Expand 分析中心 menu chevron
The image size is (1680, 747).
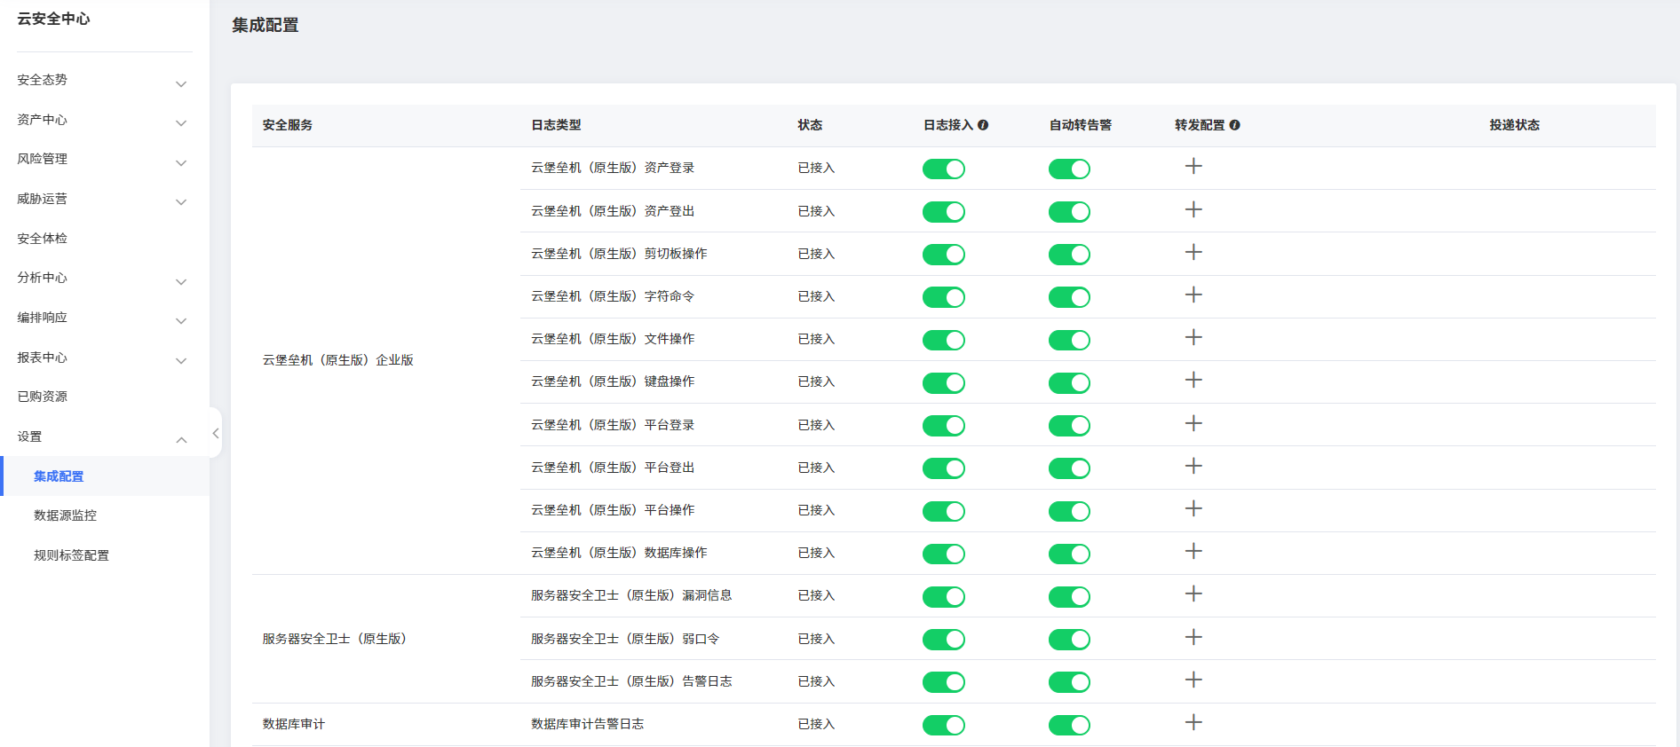coord(181,282)
